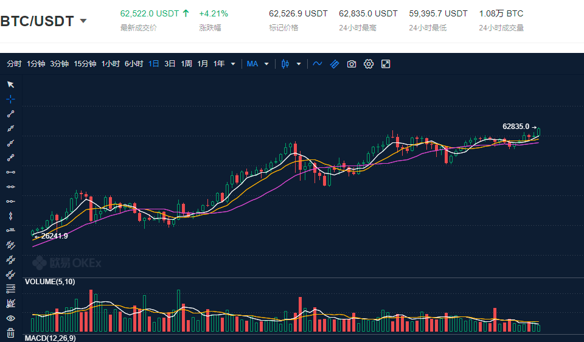Take a chart screenshot with camera icon
Image resolution: width=584 pixels, height=342 pixels.
[x=351, y=64]
